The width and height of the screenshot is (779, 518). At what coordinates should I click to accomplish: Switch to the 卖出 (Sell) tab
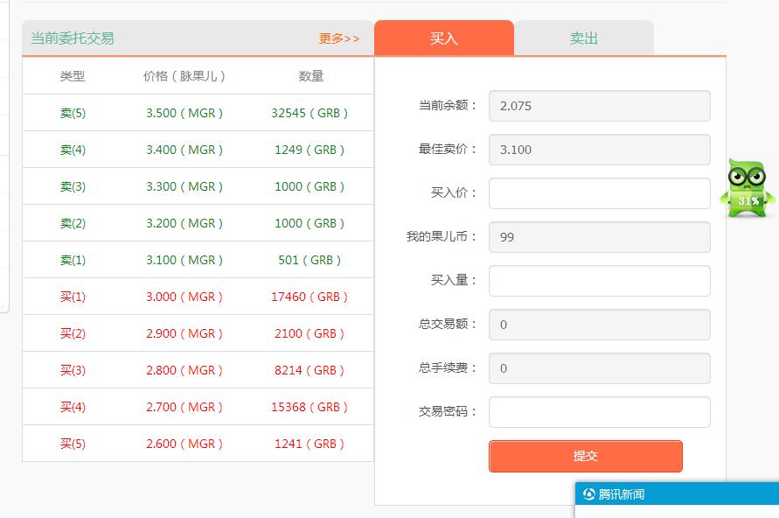(x=583, y=37)
